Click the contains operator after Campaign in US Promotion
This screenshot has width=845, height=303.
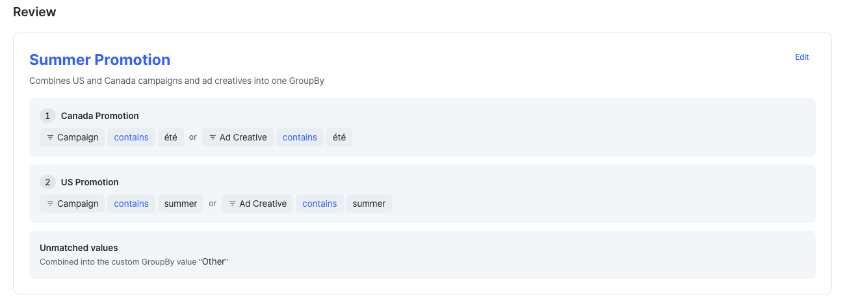(x=131, y=204)
